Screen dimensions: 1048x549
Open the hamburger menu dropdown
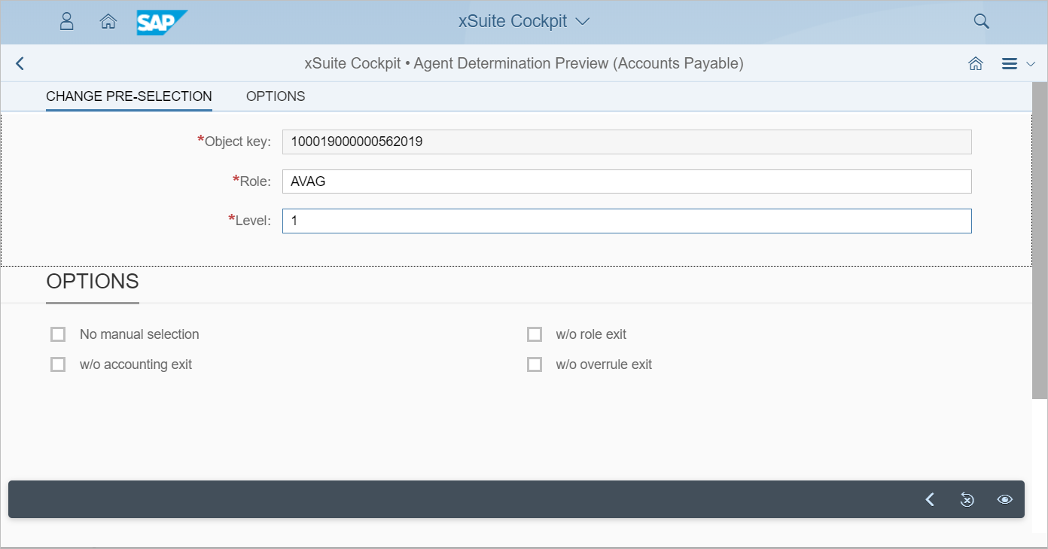[x=1019, y=64]
